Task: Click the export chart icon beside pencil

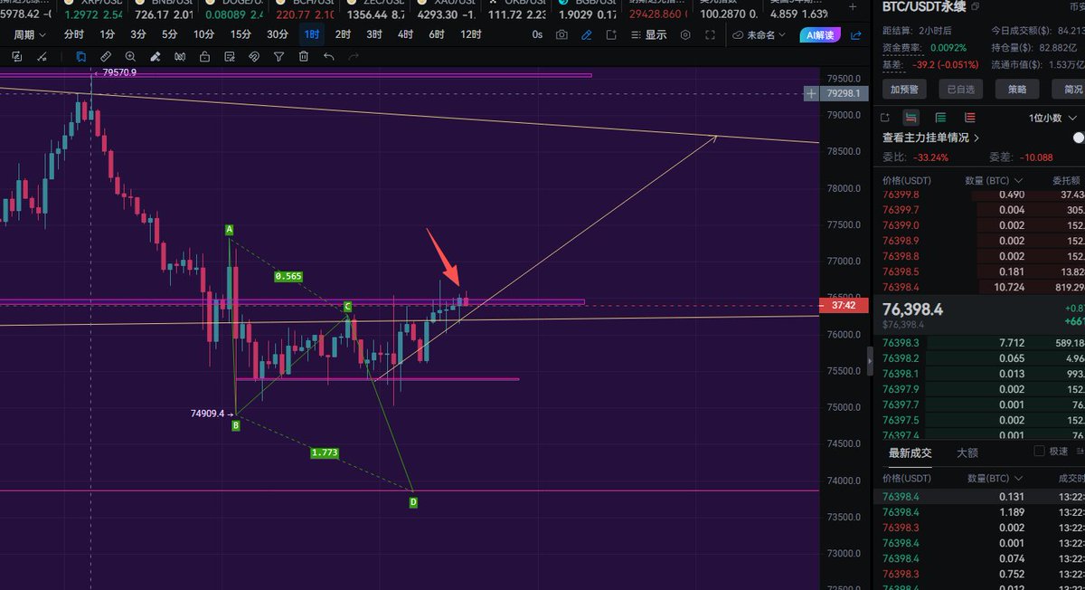Action: [612, 34]
